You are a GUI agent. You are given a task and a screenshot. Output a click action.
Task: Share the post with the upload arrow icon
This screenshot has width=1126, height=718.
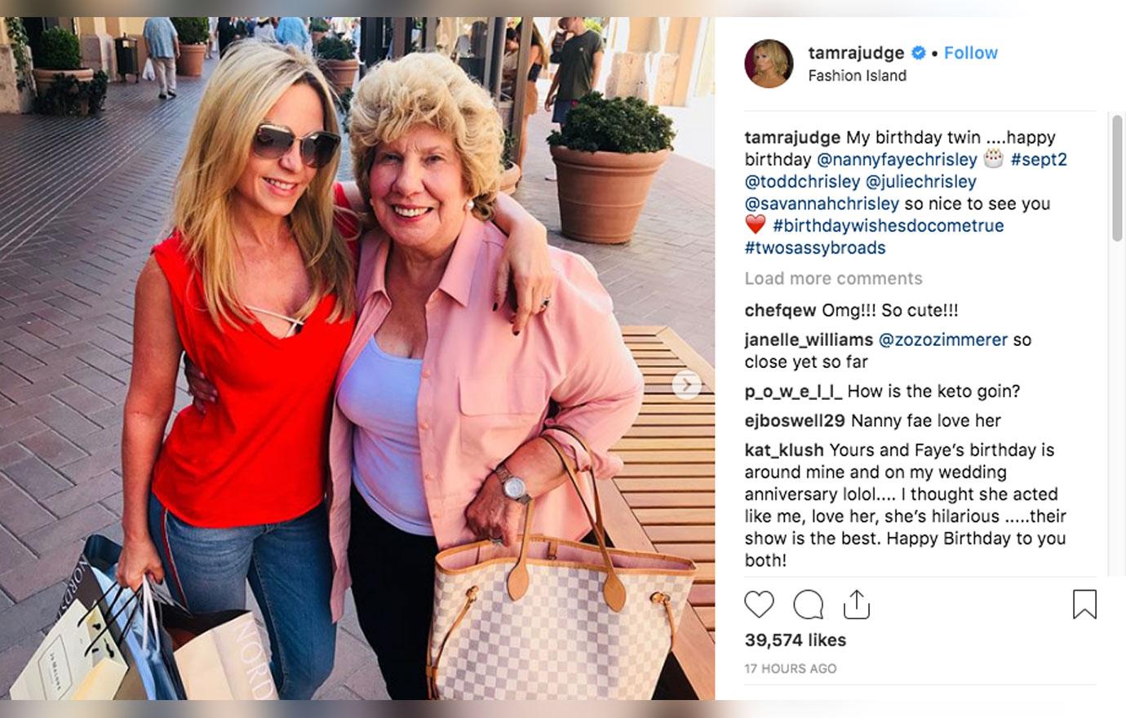[856, 604]
